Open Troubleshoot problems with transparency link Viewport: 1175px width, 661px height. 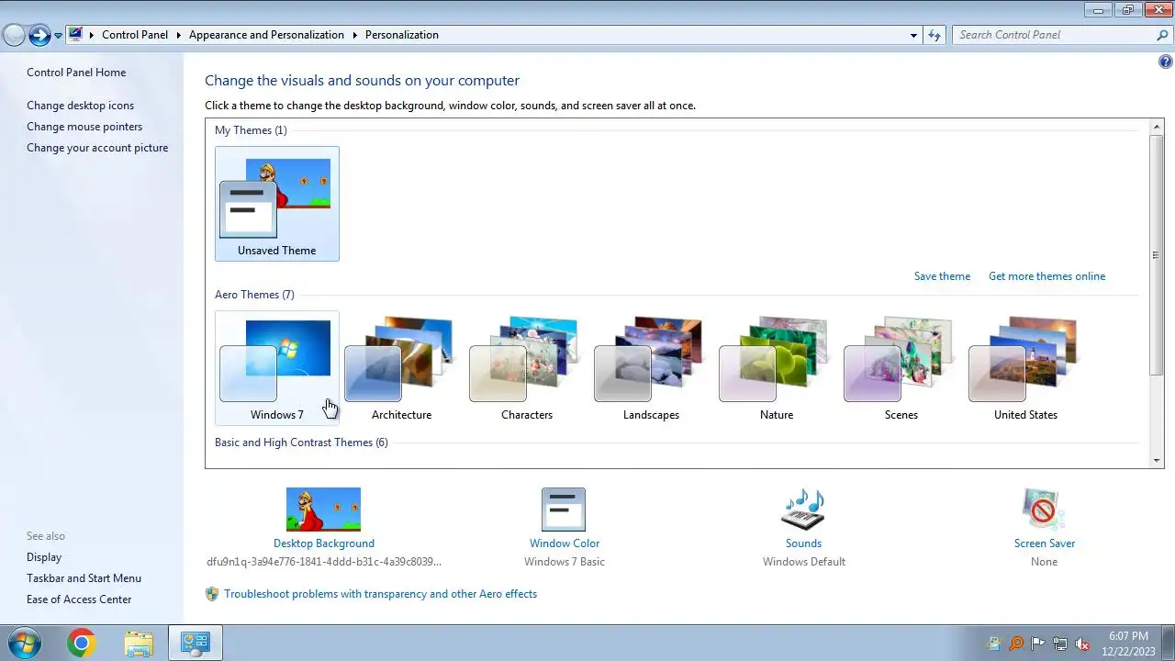(x=380, y=594)
